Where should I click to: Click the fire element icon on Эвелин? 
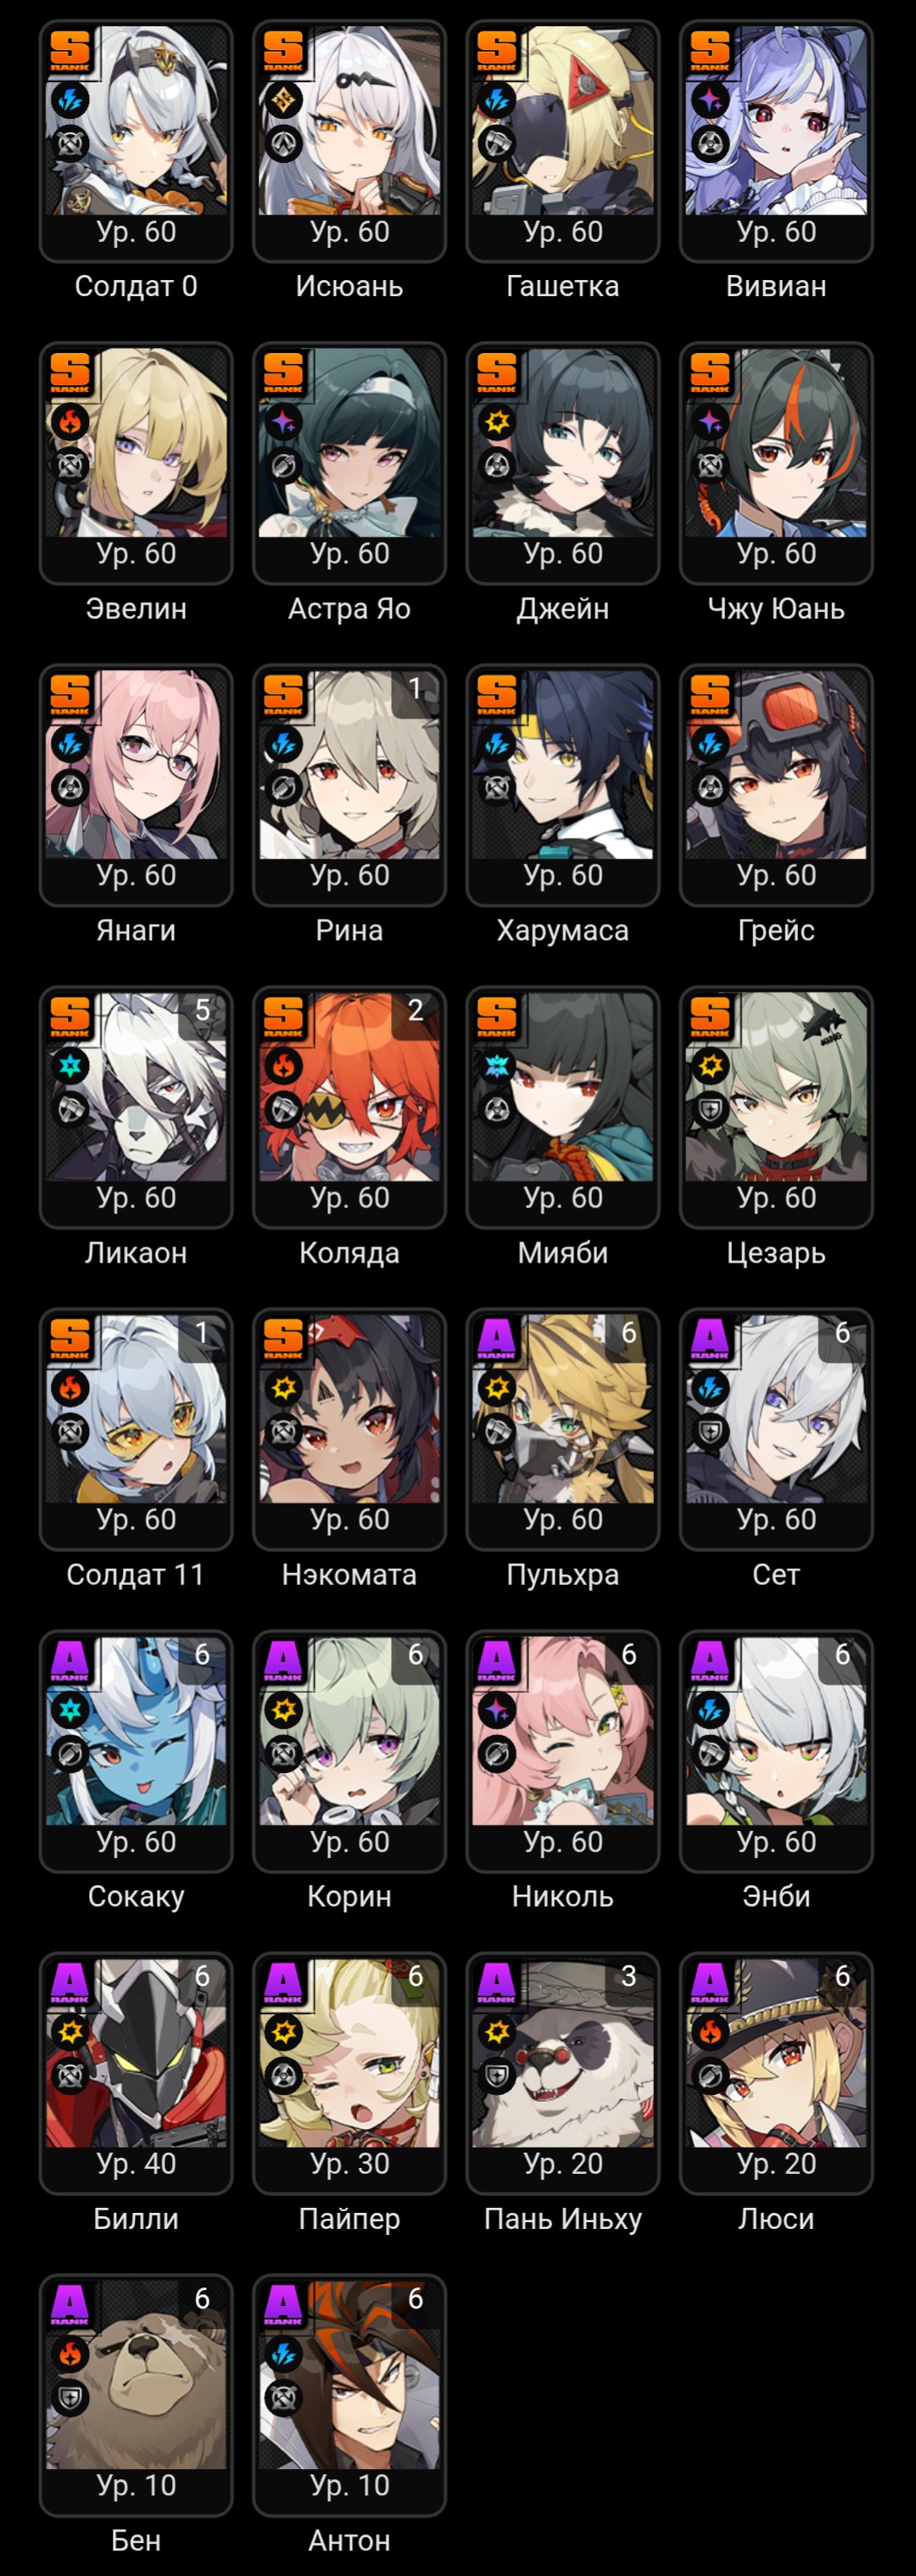coord(70,422)
